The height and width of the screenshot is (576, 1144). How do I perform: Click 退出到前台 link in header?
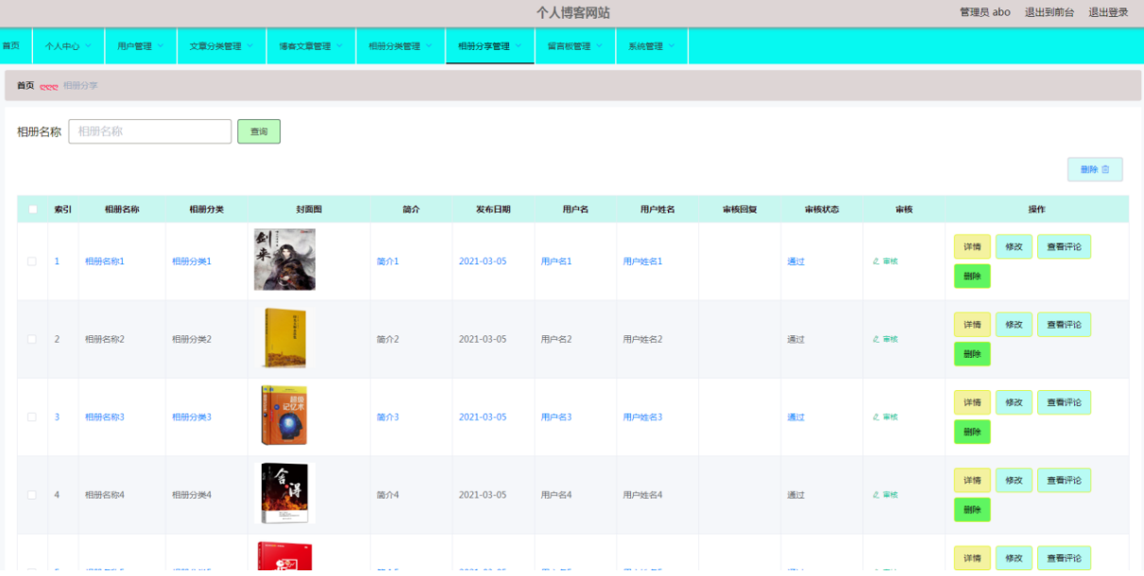click(1050, 12)
